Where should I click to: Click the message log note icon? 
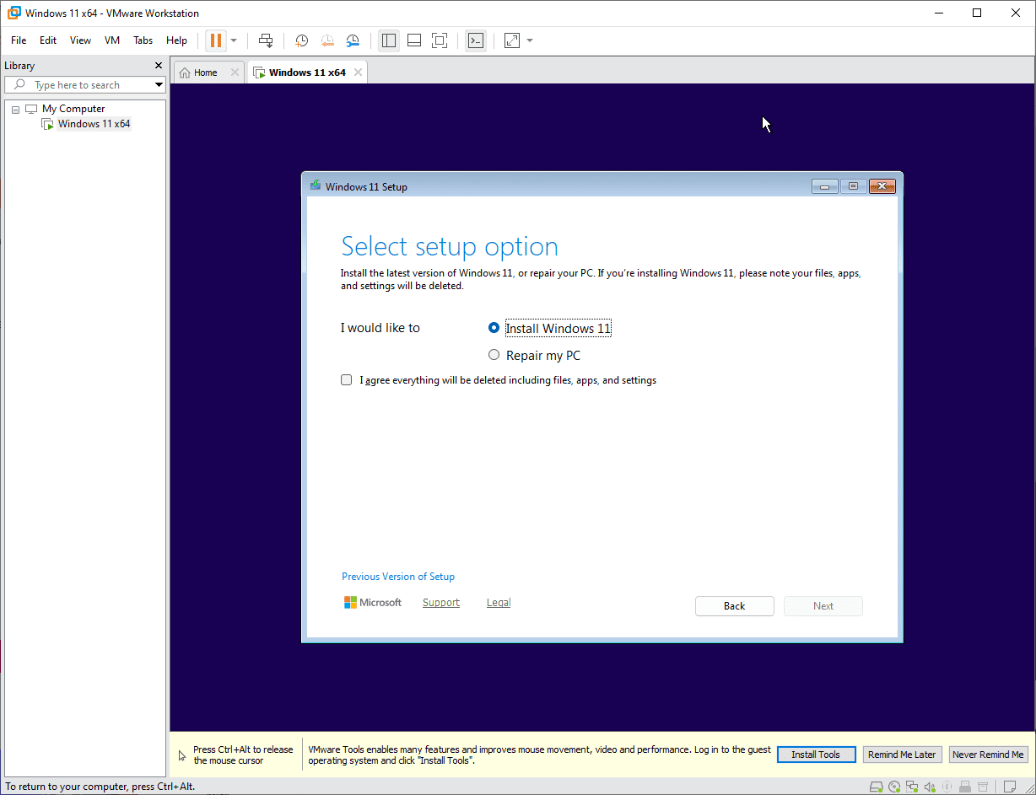1010,787
